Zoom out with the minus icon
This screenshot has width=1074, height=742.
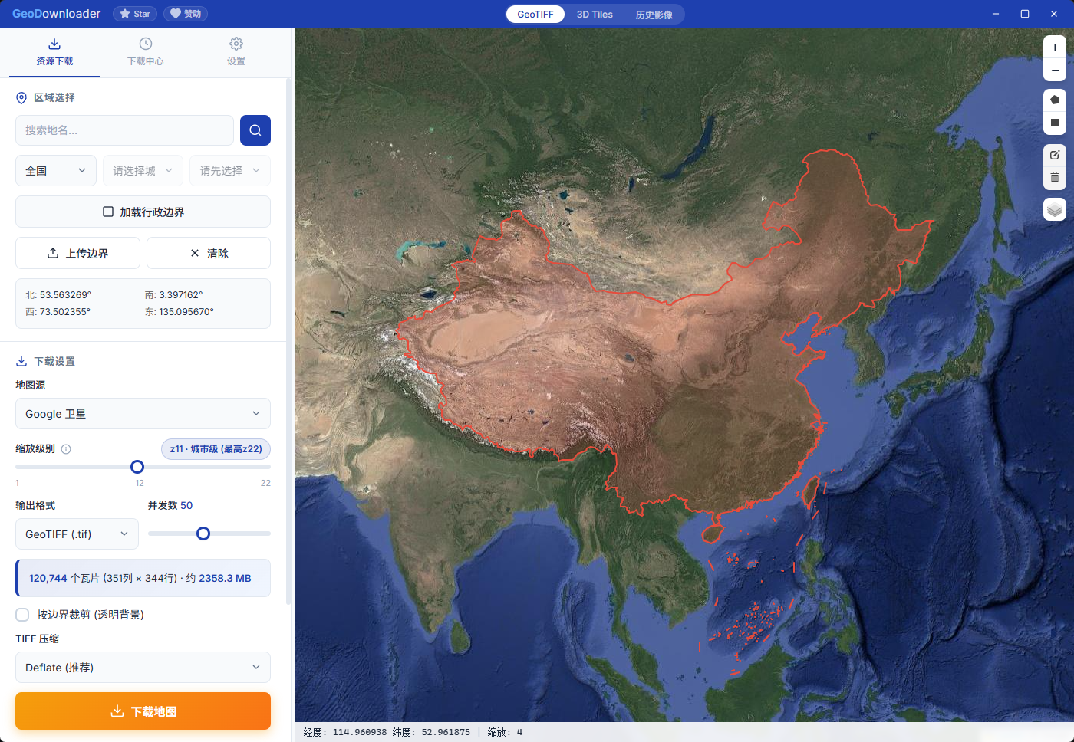(x=1055, y=70)
